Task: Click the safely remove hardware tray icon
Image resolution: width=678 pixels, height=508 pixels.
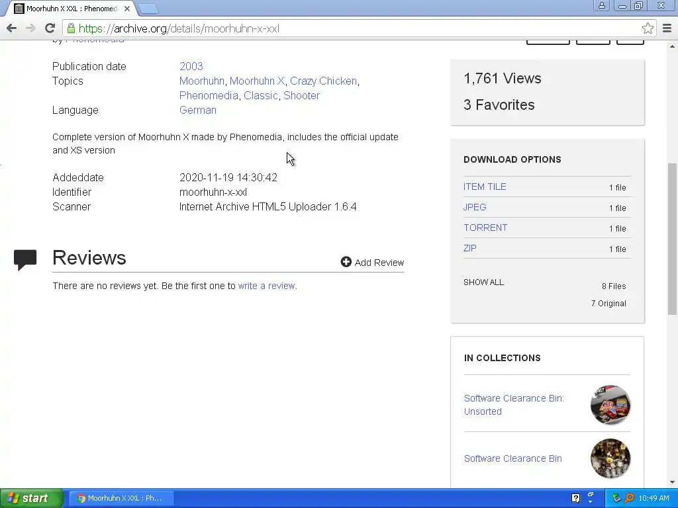Action: (616, 498)
